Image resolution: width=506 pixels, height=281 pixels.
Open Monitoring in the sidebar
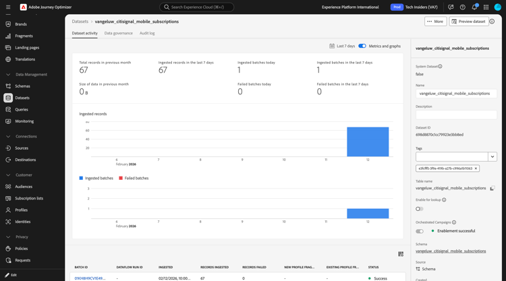(x=24, y=121)
